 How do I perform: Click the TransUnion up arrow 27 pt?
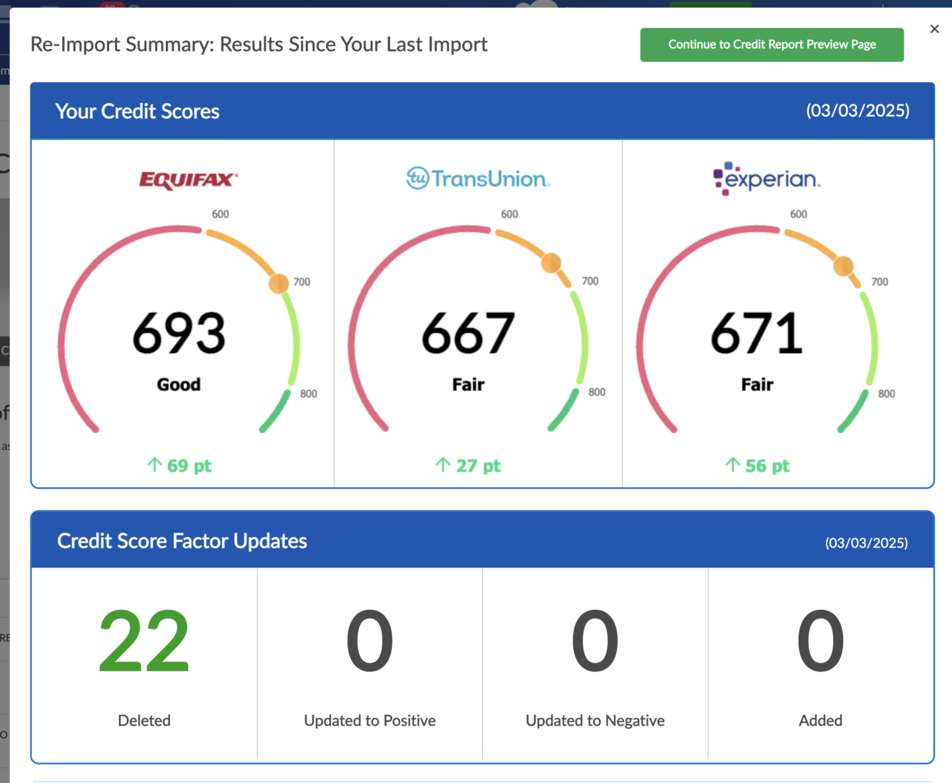pos(468,466)
